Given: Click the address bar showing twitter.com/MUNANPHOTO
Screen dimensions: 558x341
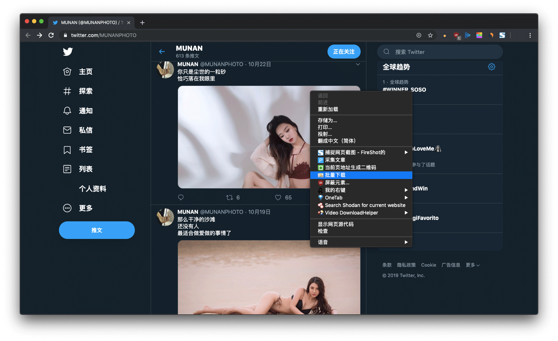Looking at the screenshot, I should [237, 35].
